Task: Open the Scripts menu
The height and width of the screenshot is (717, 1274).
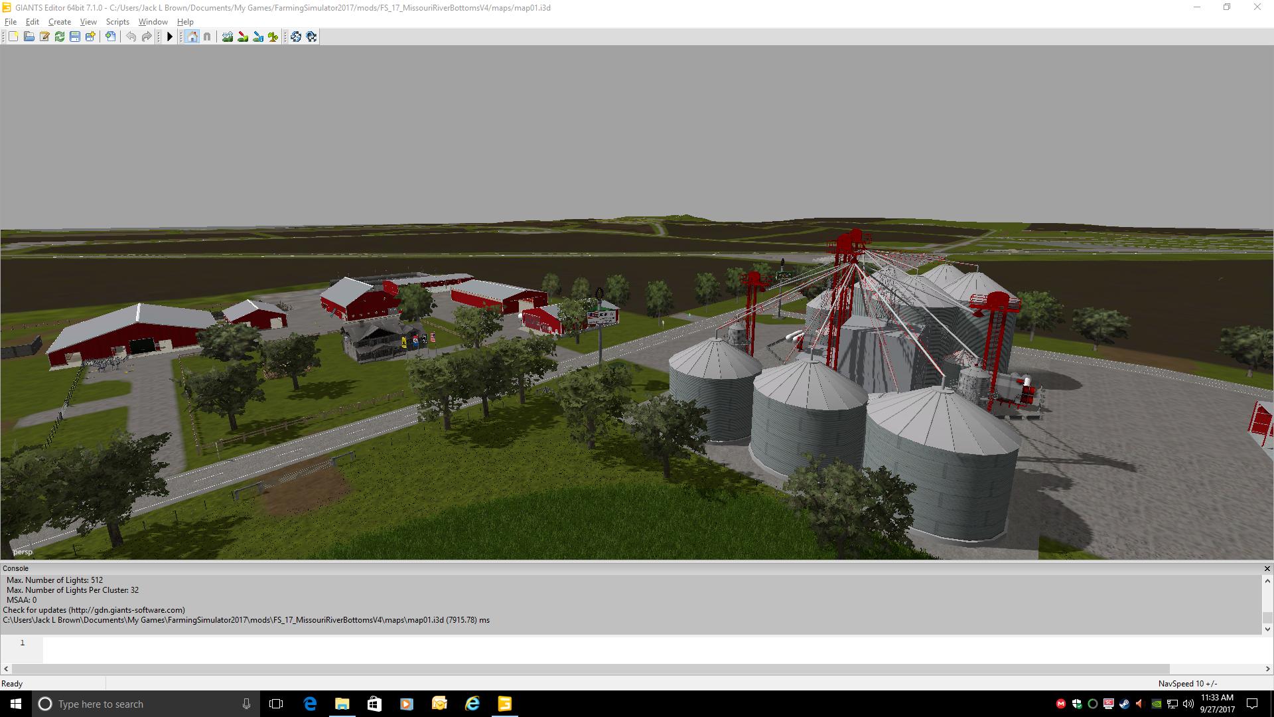Action: 117,22
